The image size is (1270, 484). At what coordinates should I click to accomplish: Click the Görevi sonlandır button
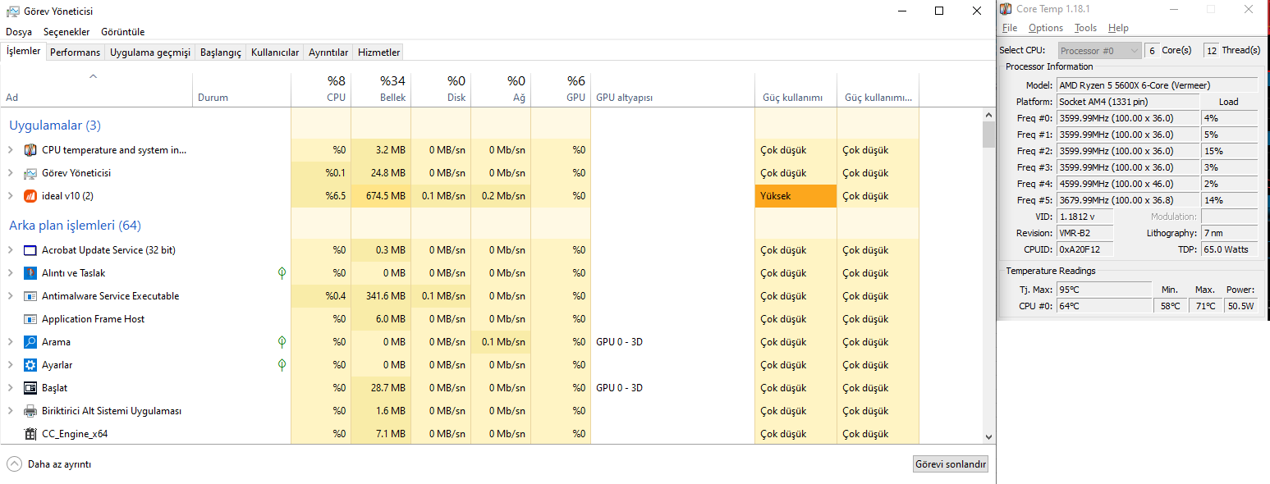coord(951,464)
